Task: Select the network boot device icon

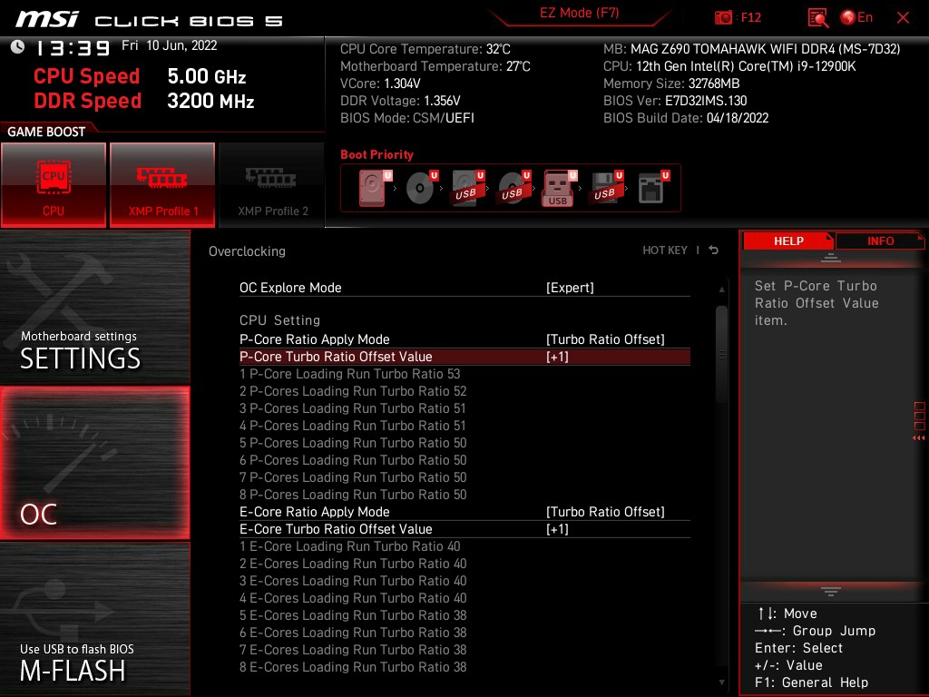Action: click(650, 188)
